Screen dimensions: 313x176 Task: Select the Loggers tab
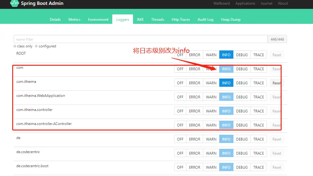[x=123, y=19]
